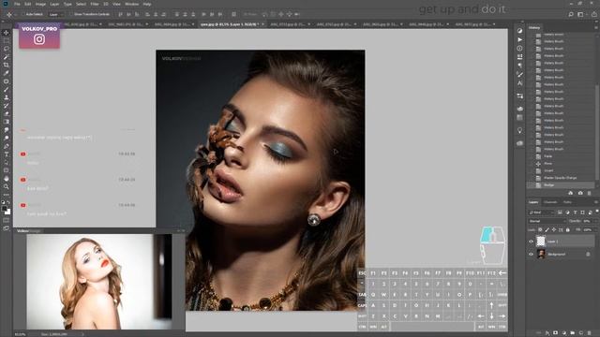This screenshot has width=600, height=337.
Task: Select the Healing Brush tool
Action: (x=7, y=81)
